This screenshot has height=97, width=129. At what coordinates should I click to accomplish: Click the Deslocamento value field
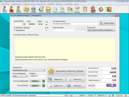click(109, 76)
